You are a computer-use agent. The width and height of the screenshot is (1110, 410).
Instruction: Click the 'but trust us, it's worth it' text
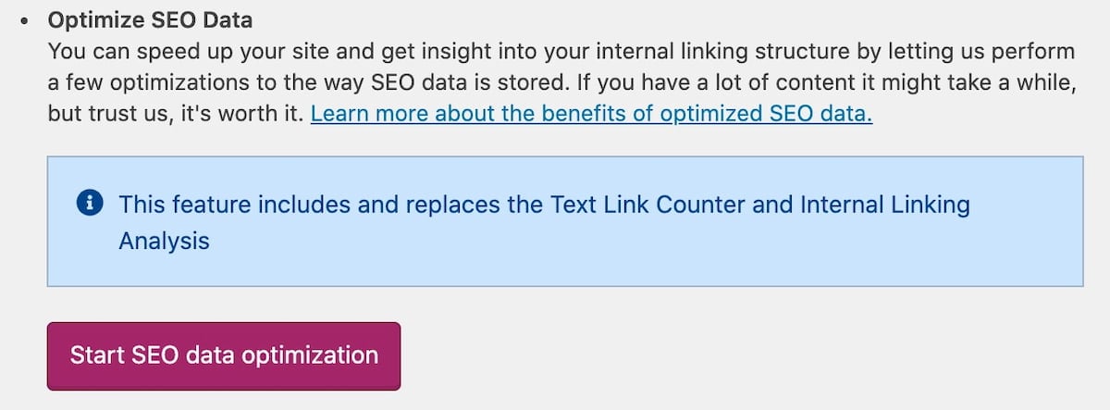pos(176,115)
